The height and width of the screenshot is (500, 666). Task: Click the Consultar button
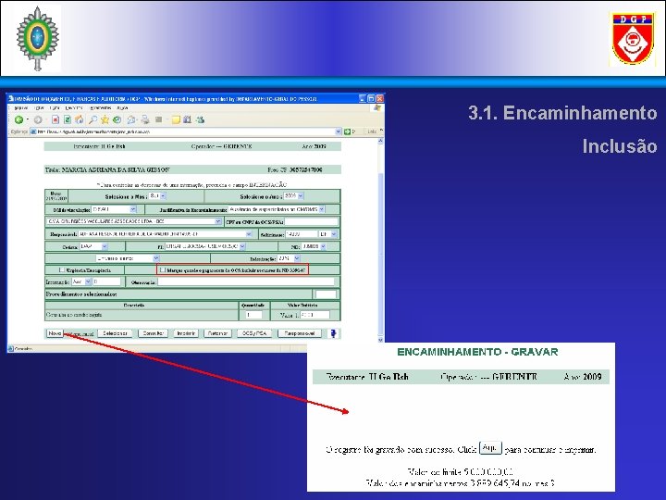click(x=153, y=333)
